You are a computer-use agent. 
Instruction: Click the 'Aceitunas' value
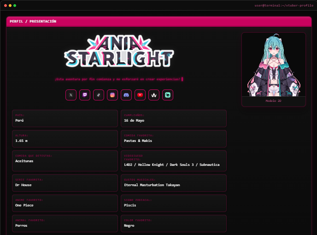[24, 161]
